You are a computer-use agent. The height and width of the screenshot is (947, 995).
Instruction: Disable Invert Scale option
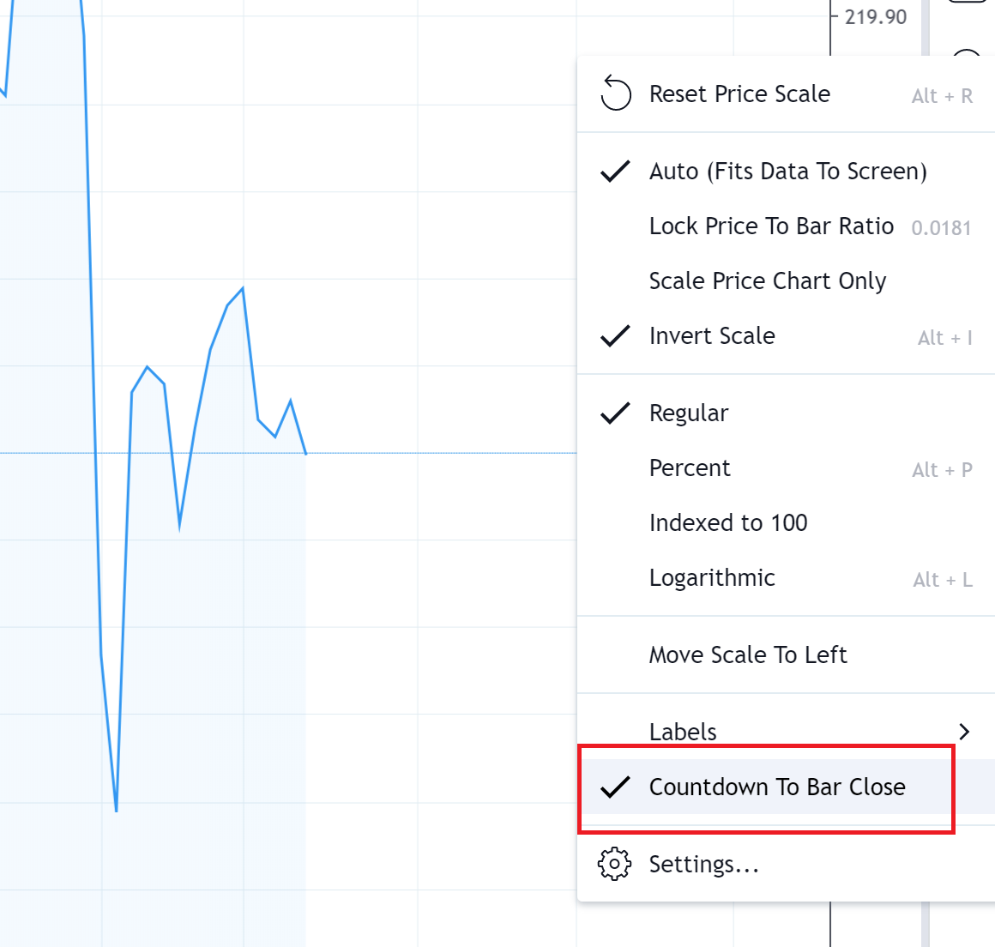point(787,335)
